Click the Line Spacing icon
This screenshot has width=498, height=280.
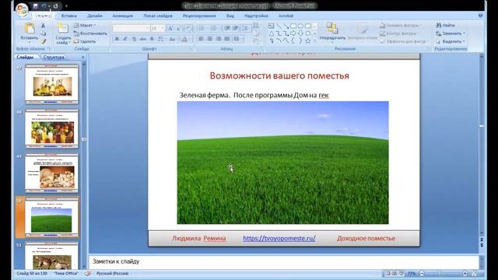pyautogui.click(x=246, y=29)
